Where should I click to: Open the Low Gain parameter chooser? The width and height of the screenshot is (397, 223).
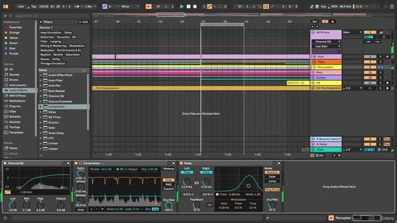(326, 46)
